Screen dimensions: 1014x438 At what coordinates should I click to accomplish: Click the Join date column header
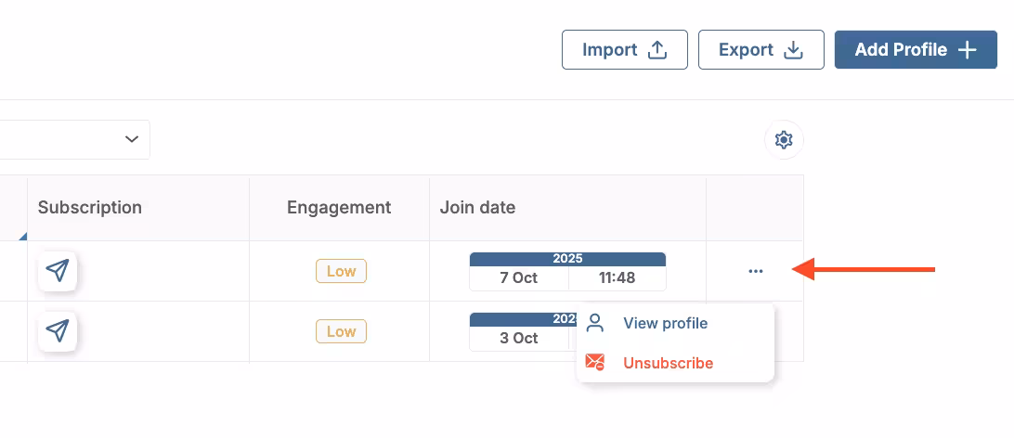477,208
